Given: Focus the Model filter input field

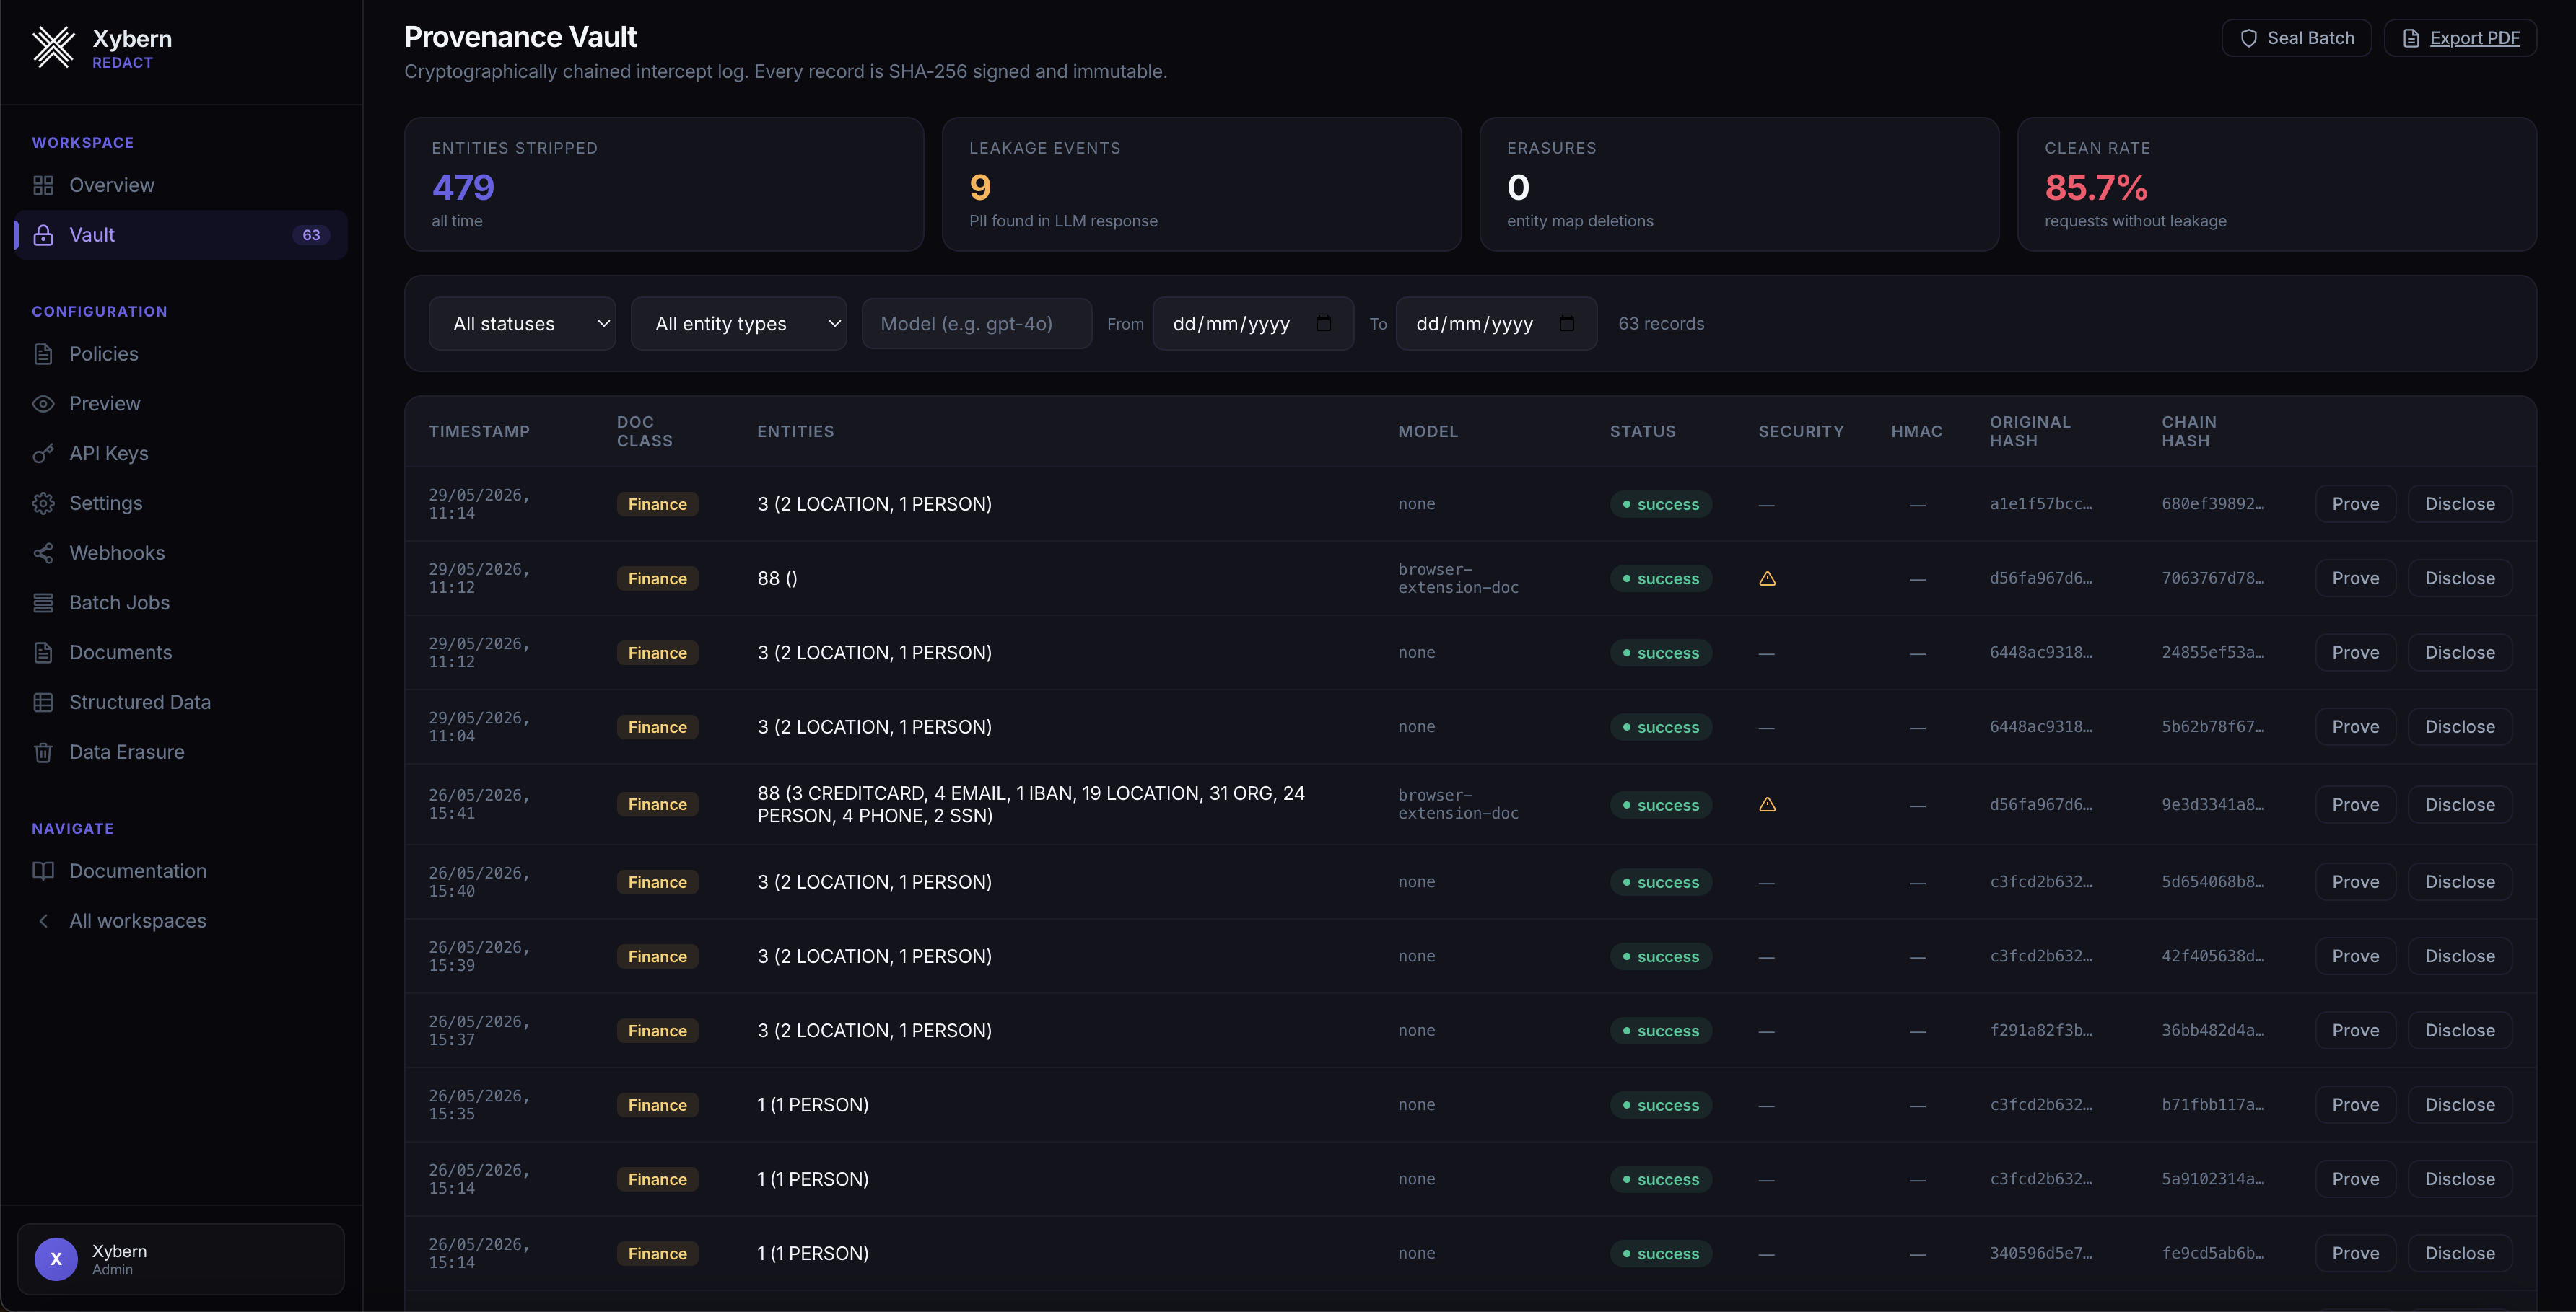Looking at the screenshot, I should (976, 324).
